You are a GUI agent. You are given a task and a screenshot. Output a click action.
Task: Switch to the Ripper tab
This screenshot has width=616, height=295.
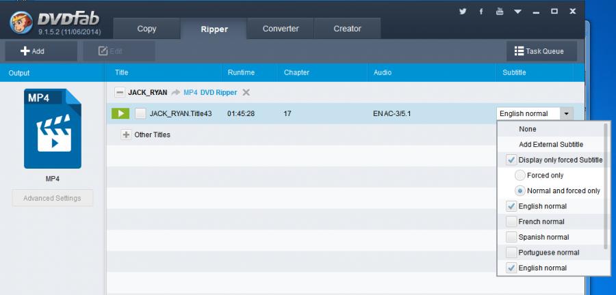pos(214,29)
